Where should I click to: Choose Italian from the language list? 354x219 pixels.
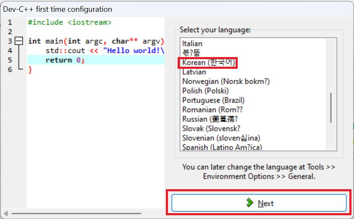(192, 44)
